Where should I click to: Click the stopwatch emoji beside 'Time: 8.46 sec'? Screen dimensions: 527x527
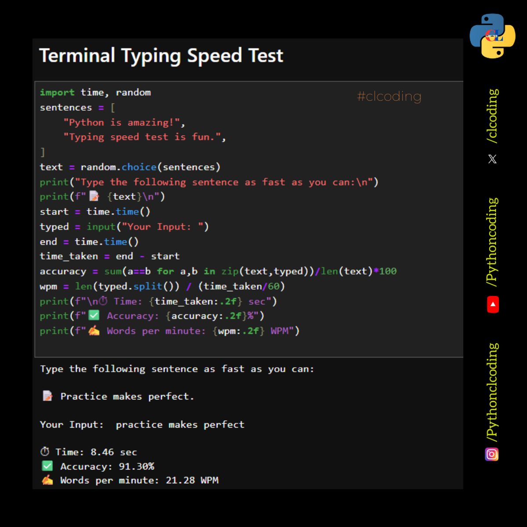click(45, 451)
